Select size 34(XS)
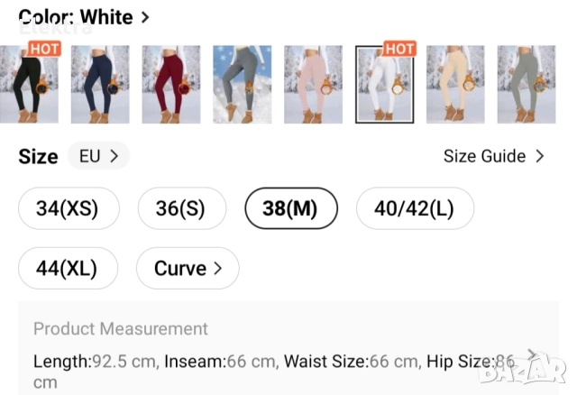This screenshot has width=577, height=395. [68, 209]
